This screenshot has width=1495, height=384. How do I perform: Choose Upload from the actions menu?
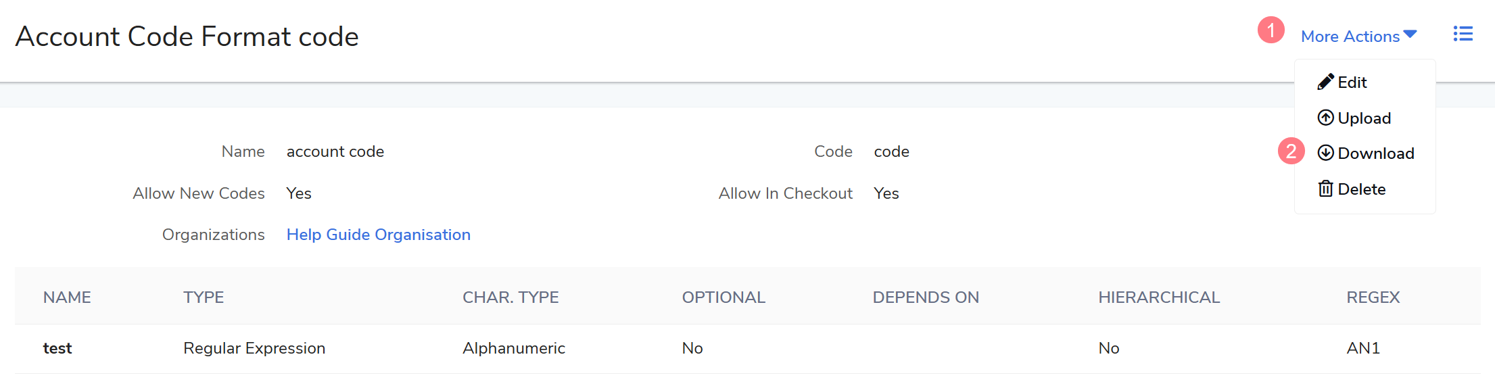1364,118
